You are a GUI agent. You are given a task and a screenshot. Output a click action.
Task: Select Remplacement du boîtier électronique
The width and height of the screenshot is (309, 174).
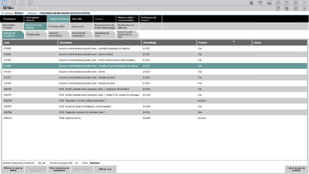pos(104,27)
